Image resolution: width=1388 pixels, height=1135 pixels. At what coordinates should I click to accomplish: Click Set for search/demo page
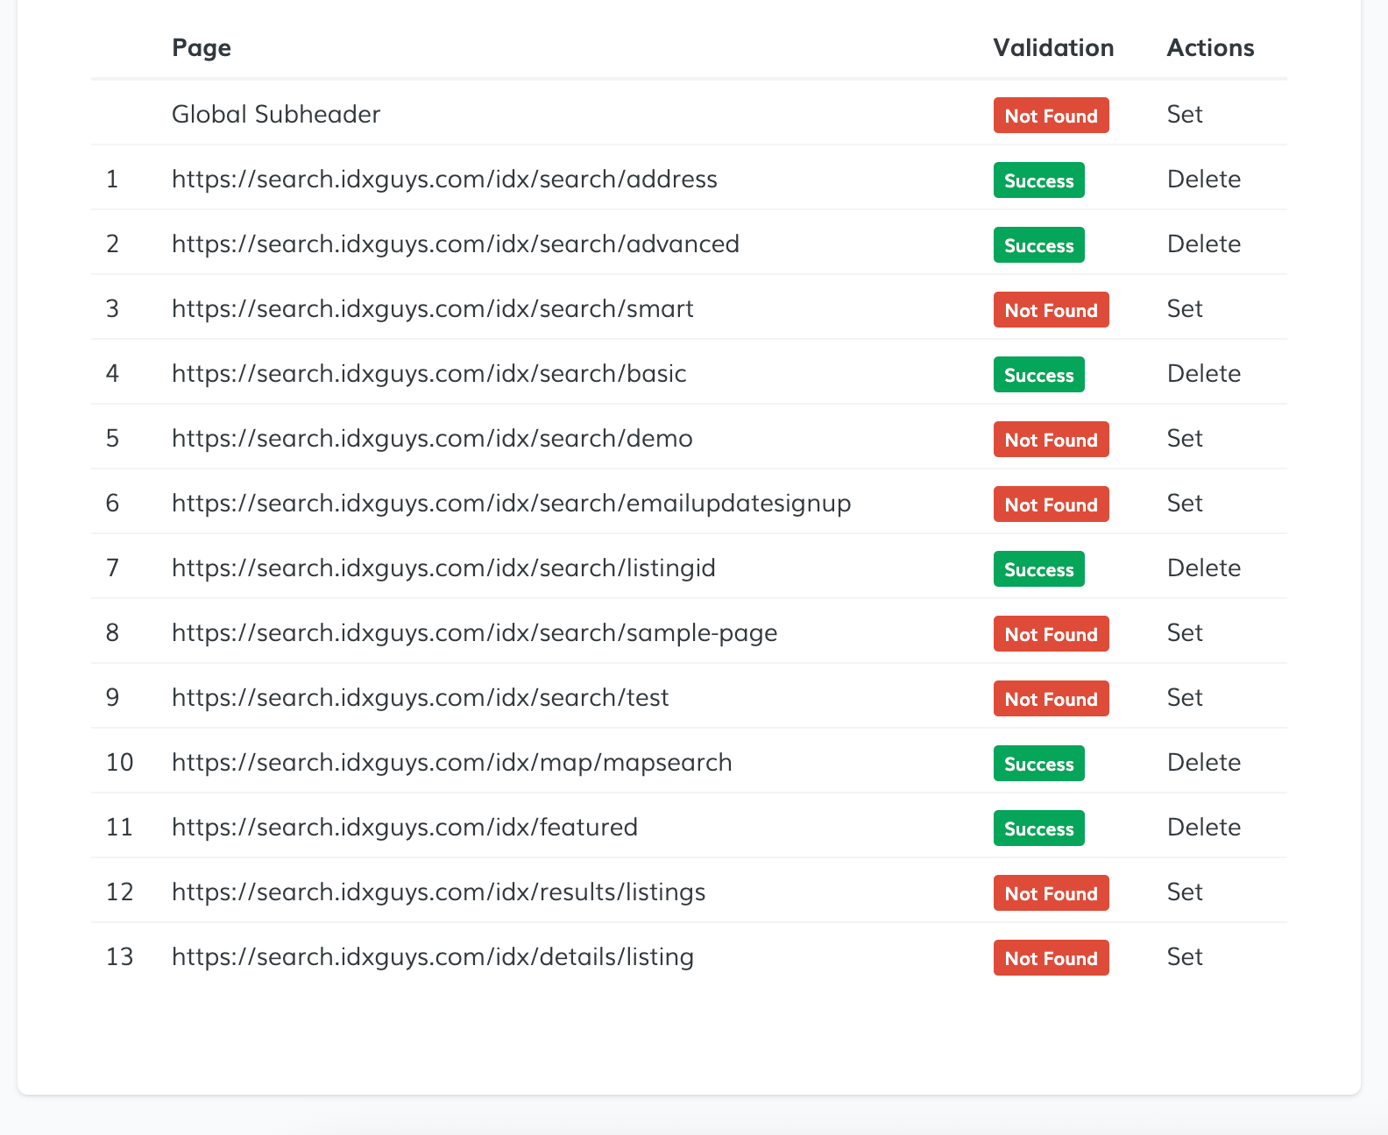coord(1184,439)
